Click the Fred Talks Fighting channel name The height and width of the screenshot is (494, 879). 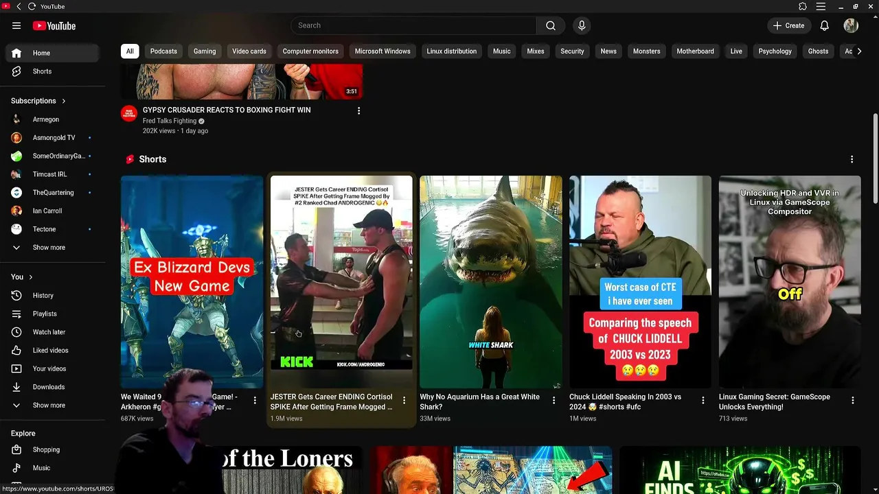[x=170, y=121]
